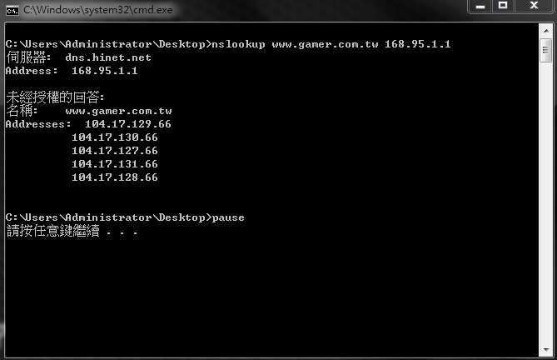
Task: Click the IP address 104.17.129.66
Action: click(x=128, y=124)
